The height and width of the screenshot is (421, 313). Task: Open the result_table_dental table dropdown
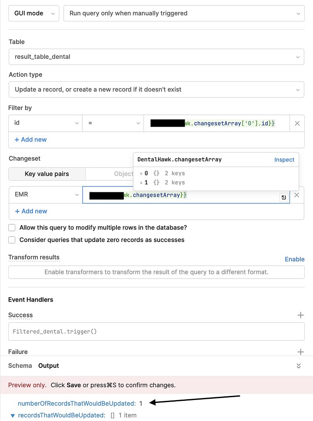(x=156, y=57)
